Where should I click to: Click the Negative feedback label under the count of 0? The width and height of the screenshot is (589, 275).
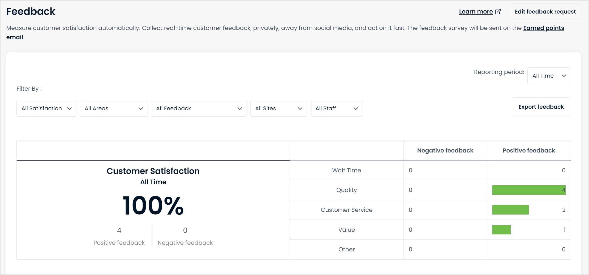tap(185, 243)
